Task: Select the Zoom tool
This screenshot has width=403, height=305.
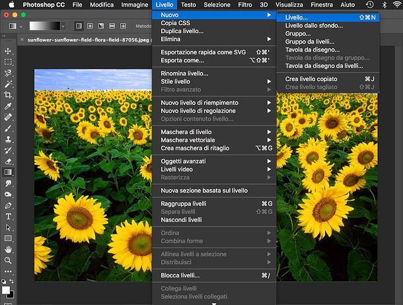Action: point(8,260)
